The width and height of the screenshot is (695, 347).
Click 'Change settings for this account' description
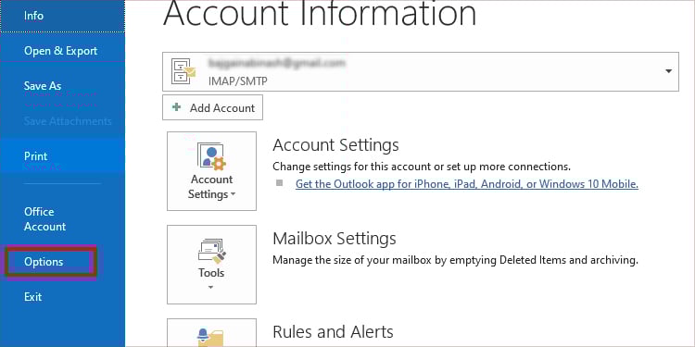click(421, 167)
